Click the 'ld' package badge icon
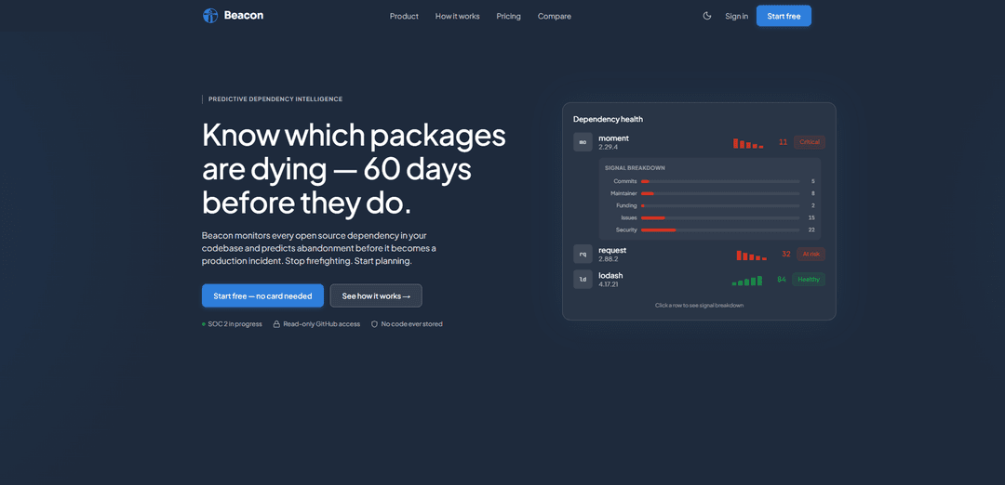1005x485 pixels. 583,280
